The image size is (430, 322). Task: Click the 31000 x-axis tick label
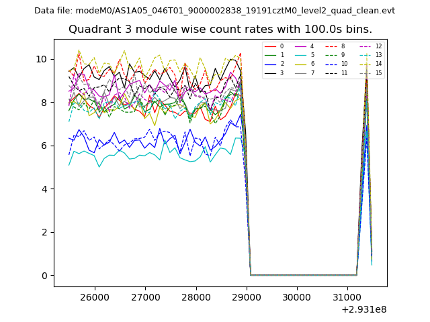tap(347, 297)
